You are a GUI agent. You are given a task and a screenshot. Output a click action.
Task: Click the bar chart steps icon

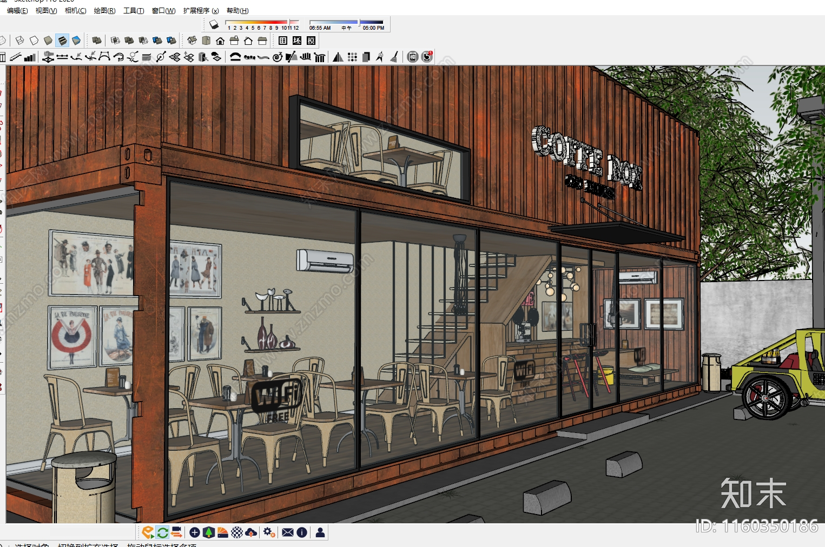pos(30,57)
